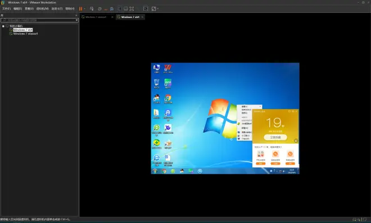Toggle the thumbnail bar view toolbar icon
Image resolution: width=371 pixels, height=223 pixels.
[126, 9]
